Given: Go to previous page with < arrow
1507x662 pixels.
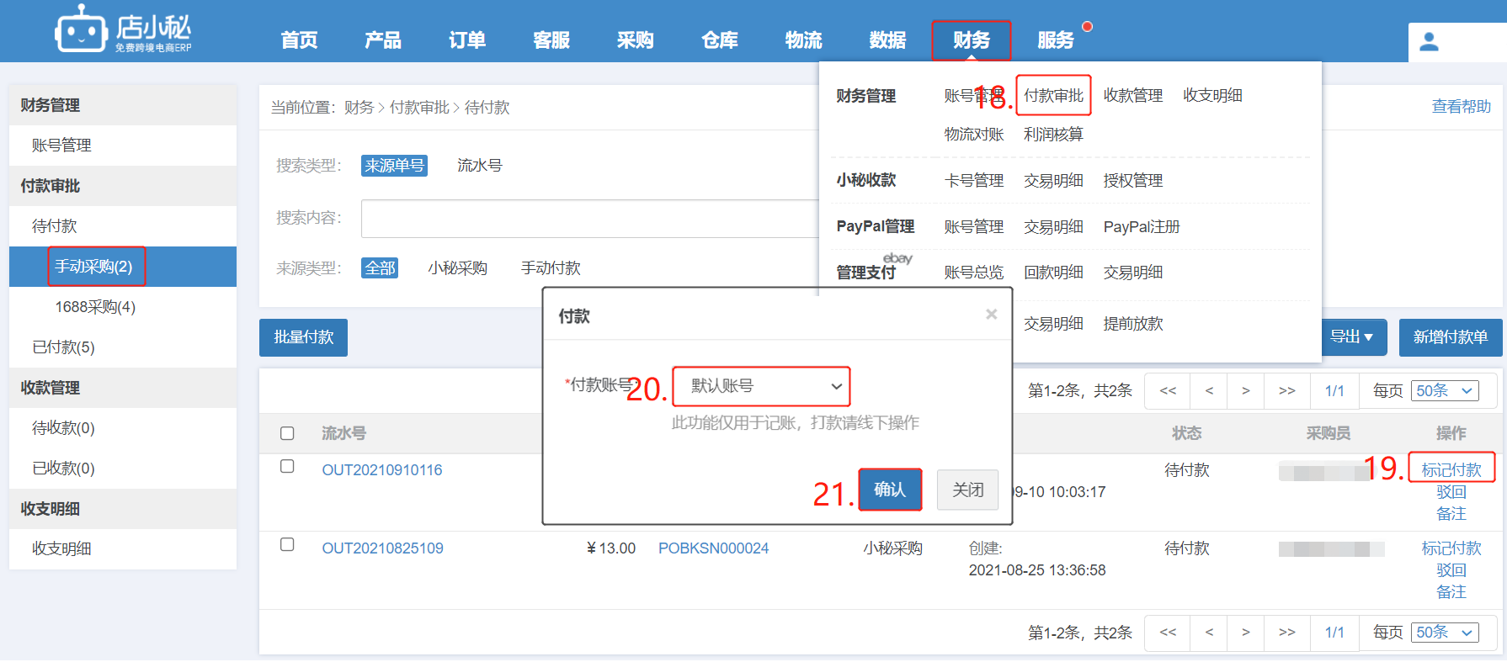Looking at the screenshot, I should [x=1209, y=390].
